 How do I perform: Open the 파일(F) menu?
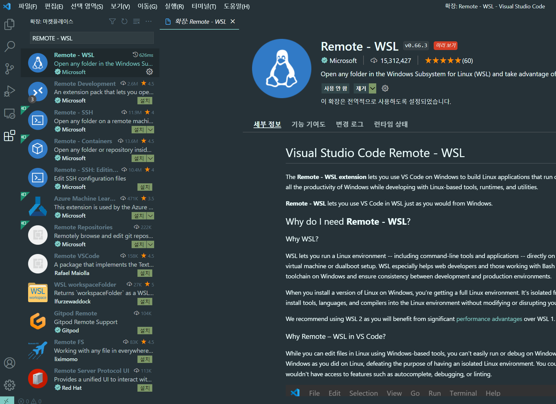tap(27, 6)
